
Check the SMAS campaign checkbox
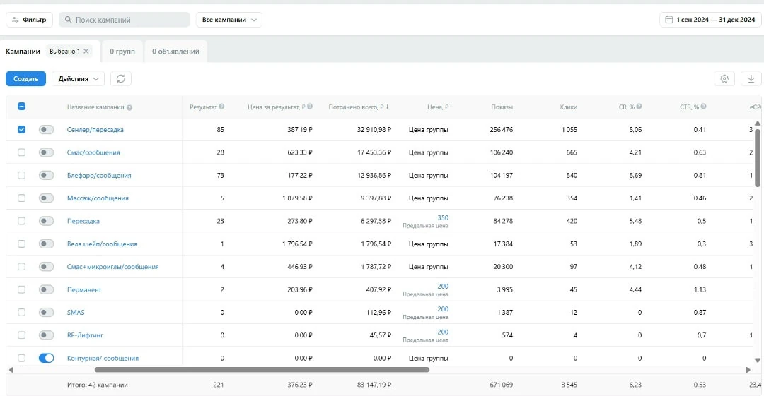coord(21,312)
